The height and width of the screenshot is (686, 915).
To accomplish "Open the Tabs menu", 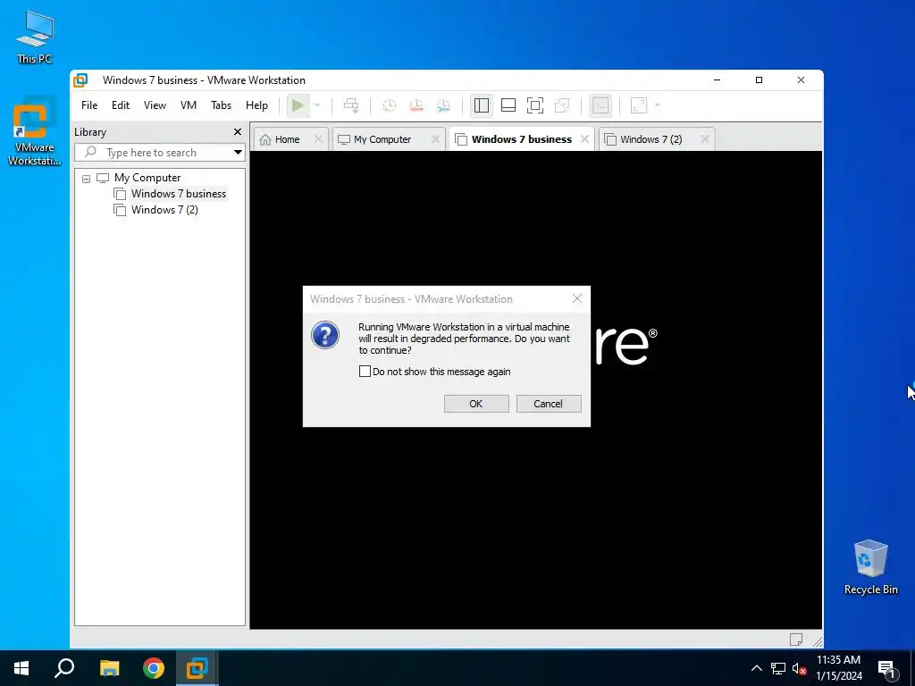I will pyautogui.click(x=222, y=105).
